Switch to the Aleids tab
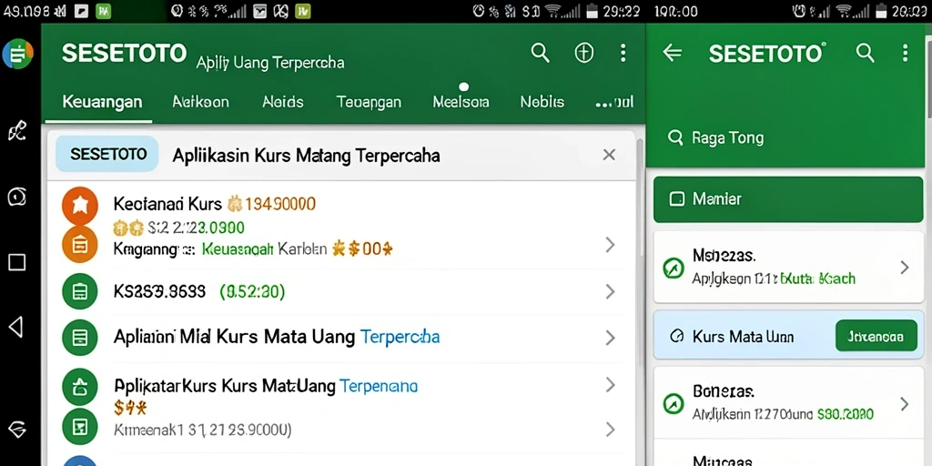Viewport: 932px width, 466px height. 283,102
